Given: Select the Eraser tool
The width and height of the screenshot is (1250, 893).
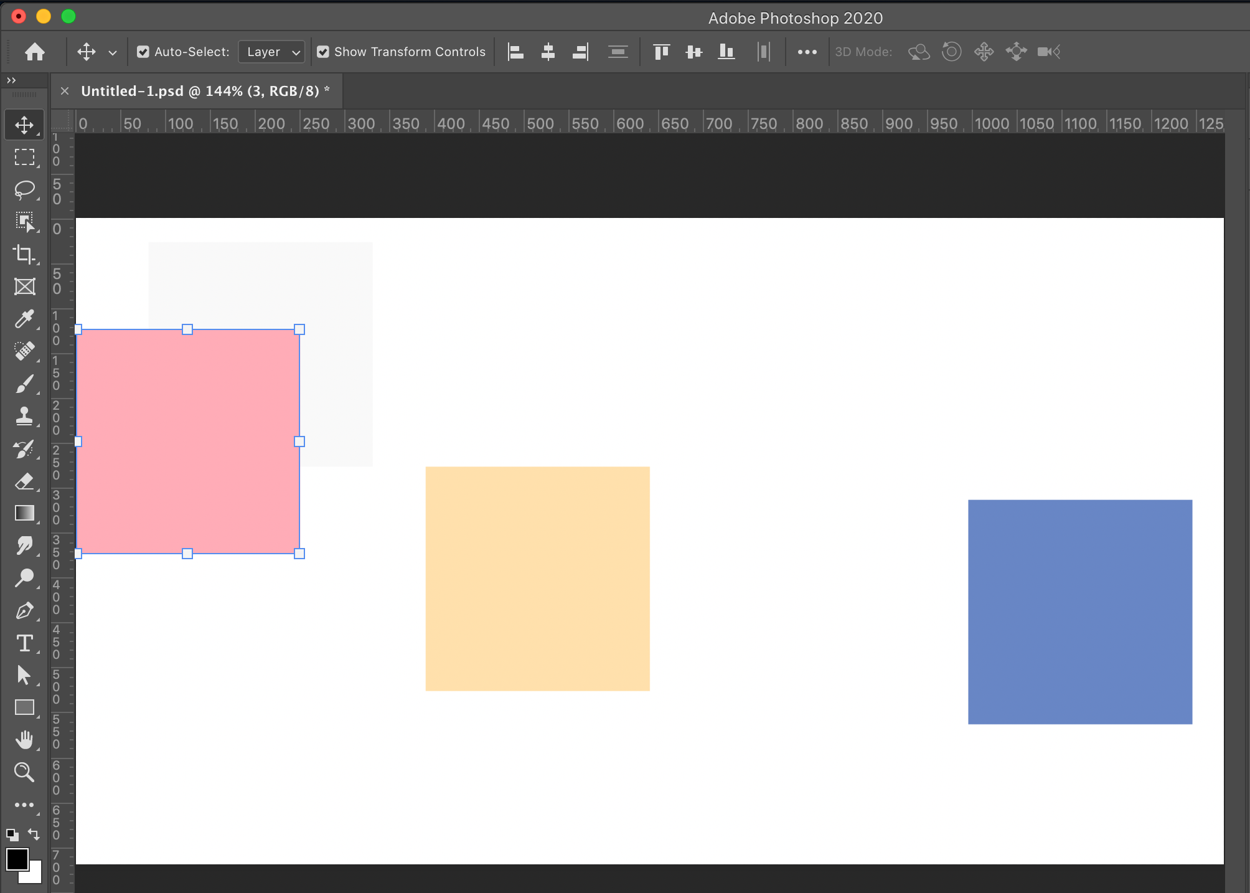Looking at the screenshot, I should click(24, 481).
